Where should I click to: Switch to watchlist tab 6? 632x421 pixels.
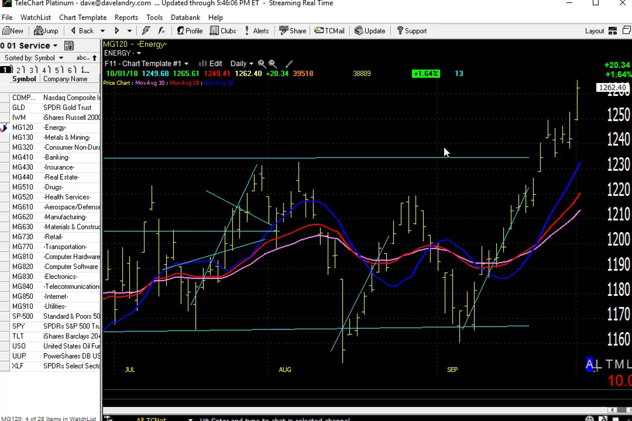pyautogui.click(x=71, y=70)
